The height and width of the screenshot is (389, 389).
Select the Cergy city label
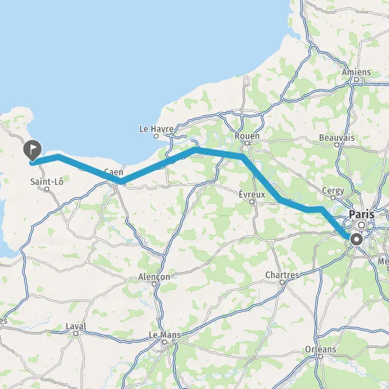coord(333,191)
